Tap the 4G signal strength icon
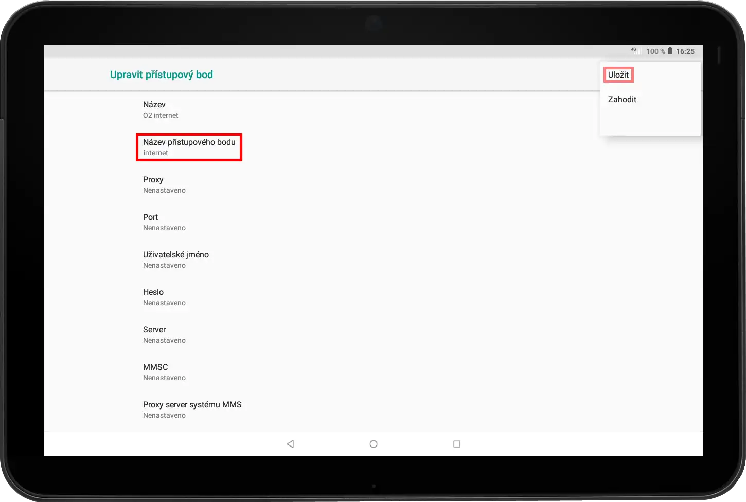The width and height of the screenshot is (746, 502). pos(636,51)
